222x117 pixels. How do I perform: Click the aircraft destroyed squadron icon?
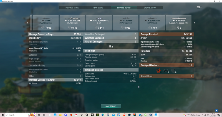110,46
